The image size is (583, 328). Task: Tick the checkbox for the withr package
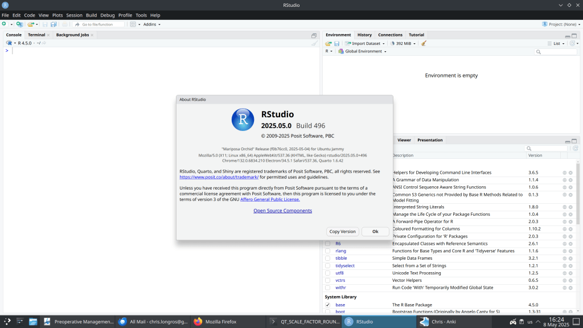tap(327, 288)
